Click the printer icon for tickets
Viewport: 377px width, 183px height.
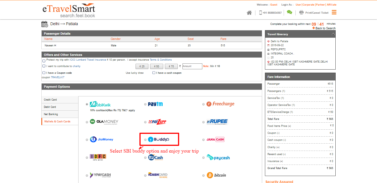point(301,12)
